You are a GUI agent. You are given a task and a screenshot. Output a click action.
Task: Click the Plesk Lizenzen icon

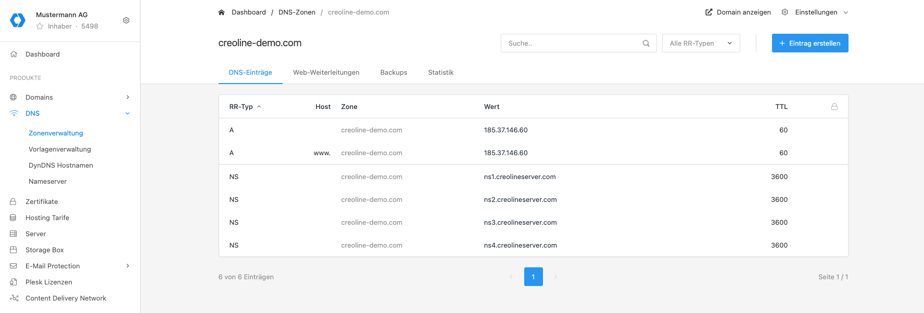[x=14, y=282]
